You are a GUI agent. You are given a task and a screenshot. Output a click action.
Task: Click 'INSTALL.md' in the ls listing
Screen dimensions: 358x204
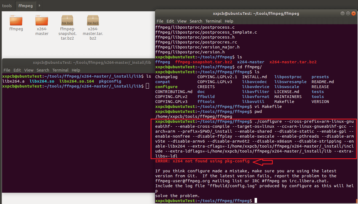(255, 77)
